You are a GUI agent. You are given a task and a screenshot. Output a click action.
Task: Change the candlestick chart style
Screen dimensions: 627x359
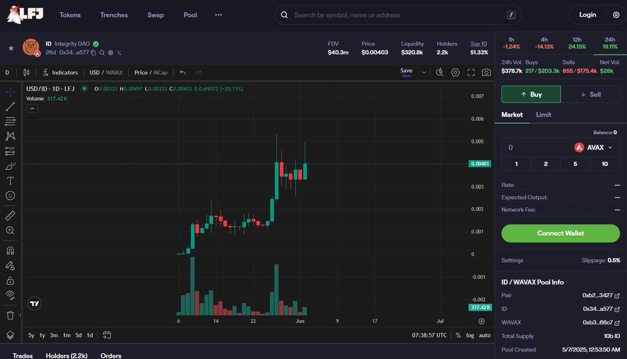26,73
